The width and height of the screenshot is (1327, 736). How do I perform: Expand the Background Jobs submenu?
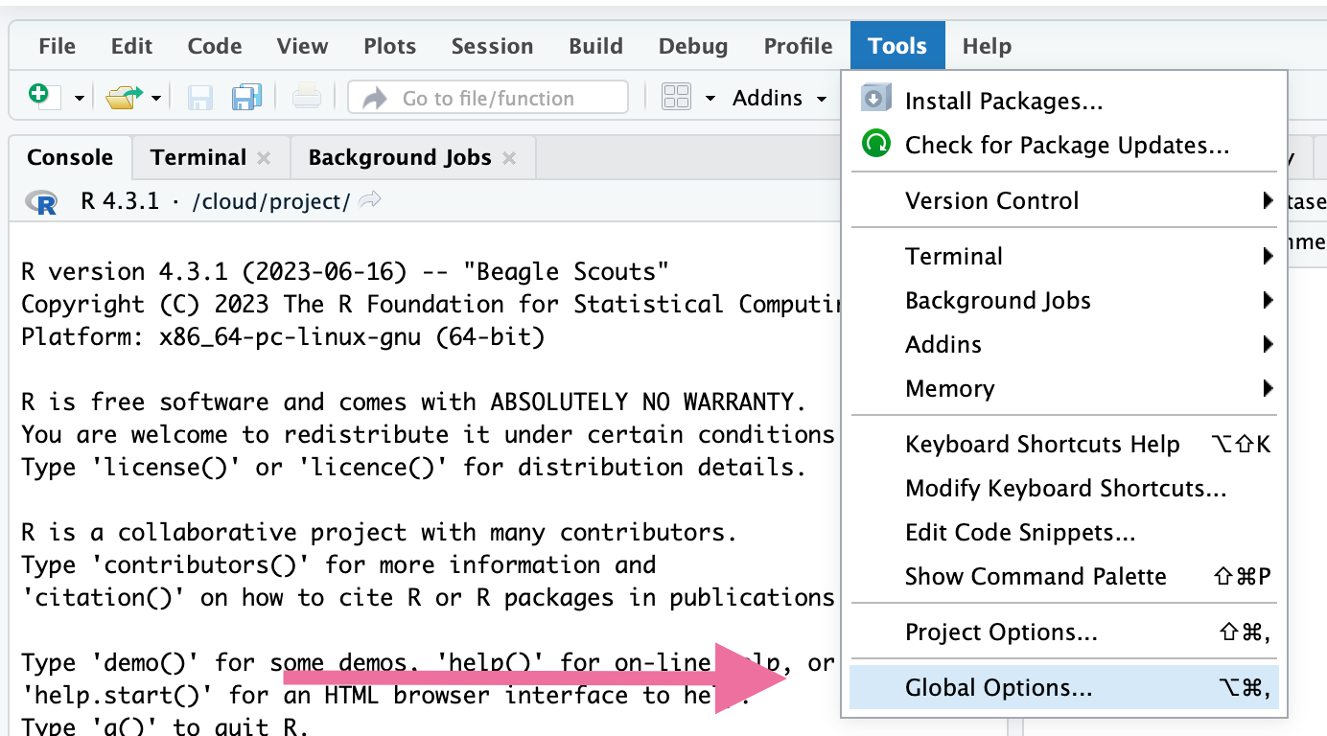point(1064,300)
